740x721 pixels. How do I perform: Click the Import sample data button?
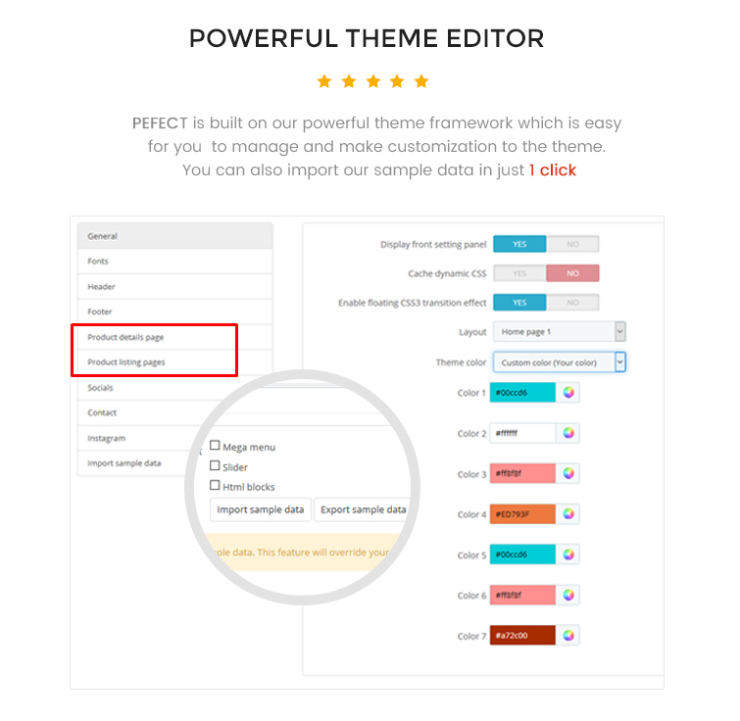pos(261,509)
